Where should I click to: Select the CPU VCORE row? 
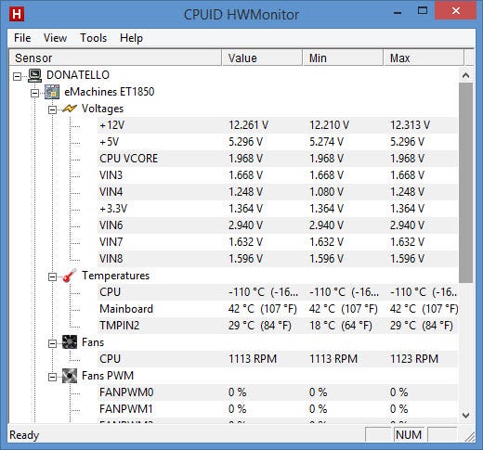tap(278, 159)
